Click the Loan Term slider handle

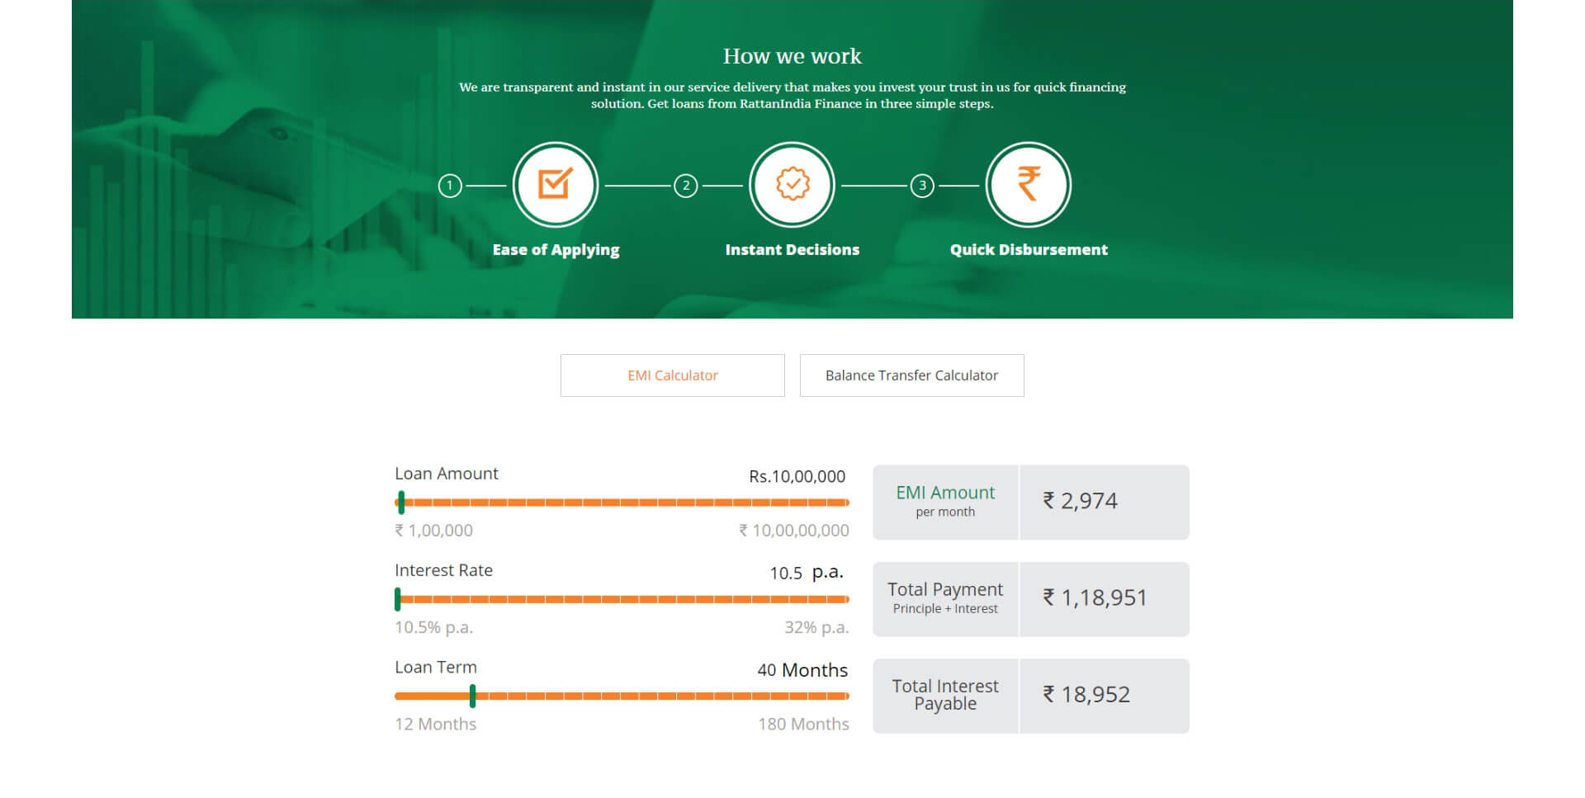coord(472,696)
